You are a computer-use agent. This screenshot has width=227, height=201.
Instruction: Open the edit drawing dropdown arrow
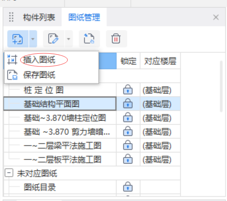point(68,39)
